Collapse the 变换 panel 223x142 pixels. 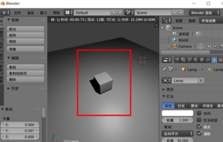coord(9,20)
